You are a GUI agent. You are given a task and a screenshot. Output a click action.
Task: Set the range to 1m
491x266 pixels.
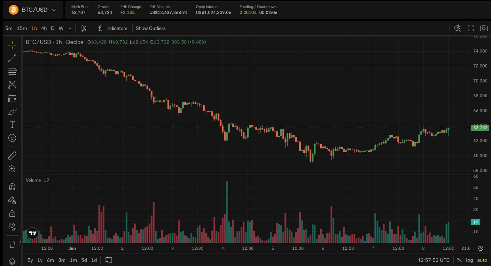coord(73,260)
